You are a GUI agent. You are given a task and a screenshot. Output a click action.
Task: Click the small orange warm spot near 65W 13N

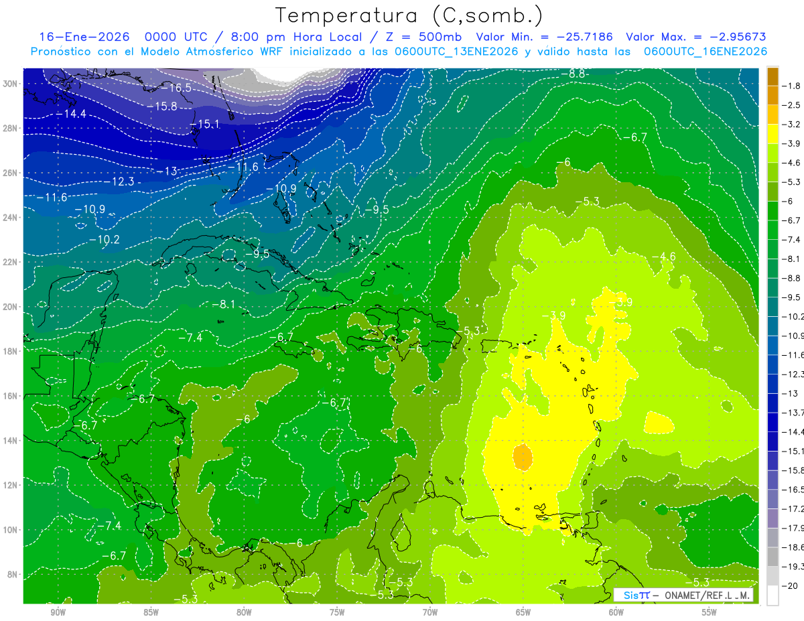[523, 457]
